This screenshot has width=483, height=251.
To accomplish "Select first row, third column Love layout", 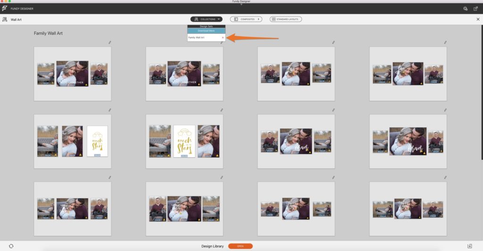I will tap(296, 74).
